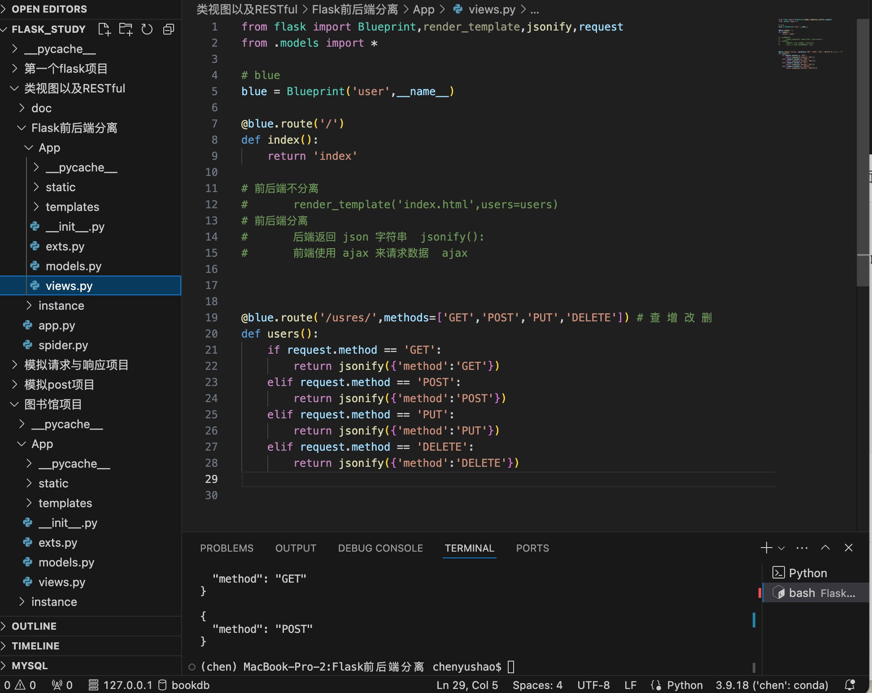The height and width of the screenshot is (693, 872).
Task: Open terminal panel more actions ellipsis
Action: (x=802, y=548)
